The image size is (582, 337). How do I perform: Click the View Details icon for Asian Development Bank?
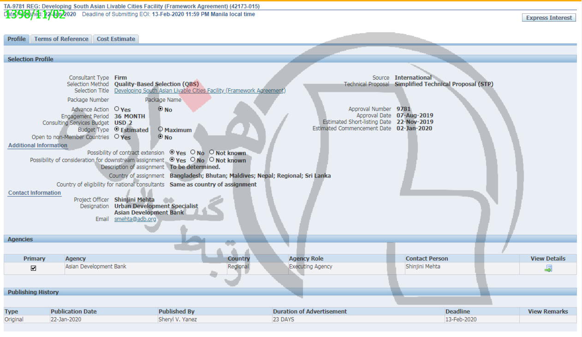pyautogui.click(x=548, y=268)
